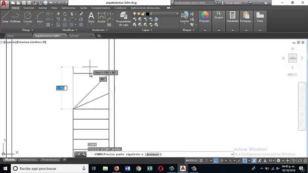
Task: Open the AutoCAD application menu
Action: 4,4
